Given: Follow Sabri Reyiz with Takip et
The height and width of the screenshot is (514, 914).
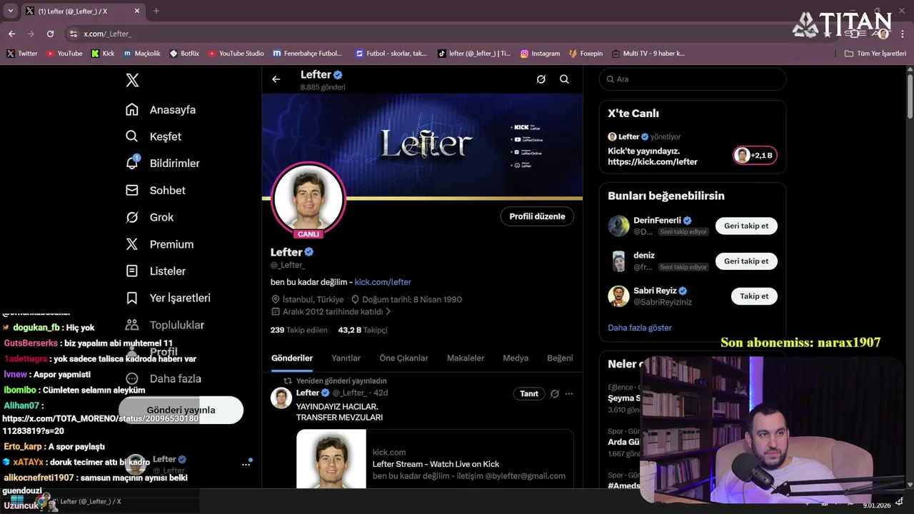Looking at the screenshot, I should tap(754, 296).
